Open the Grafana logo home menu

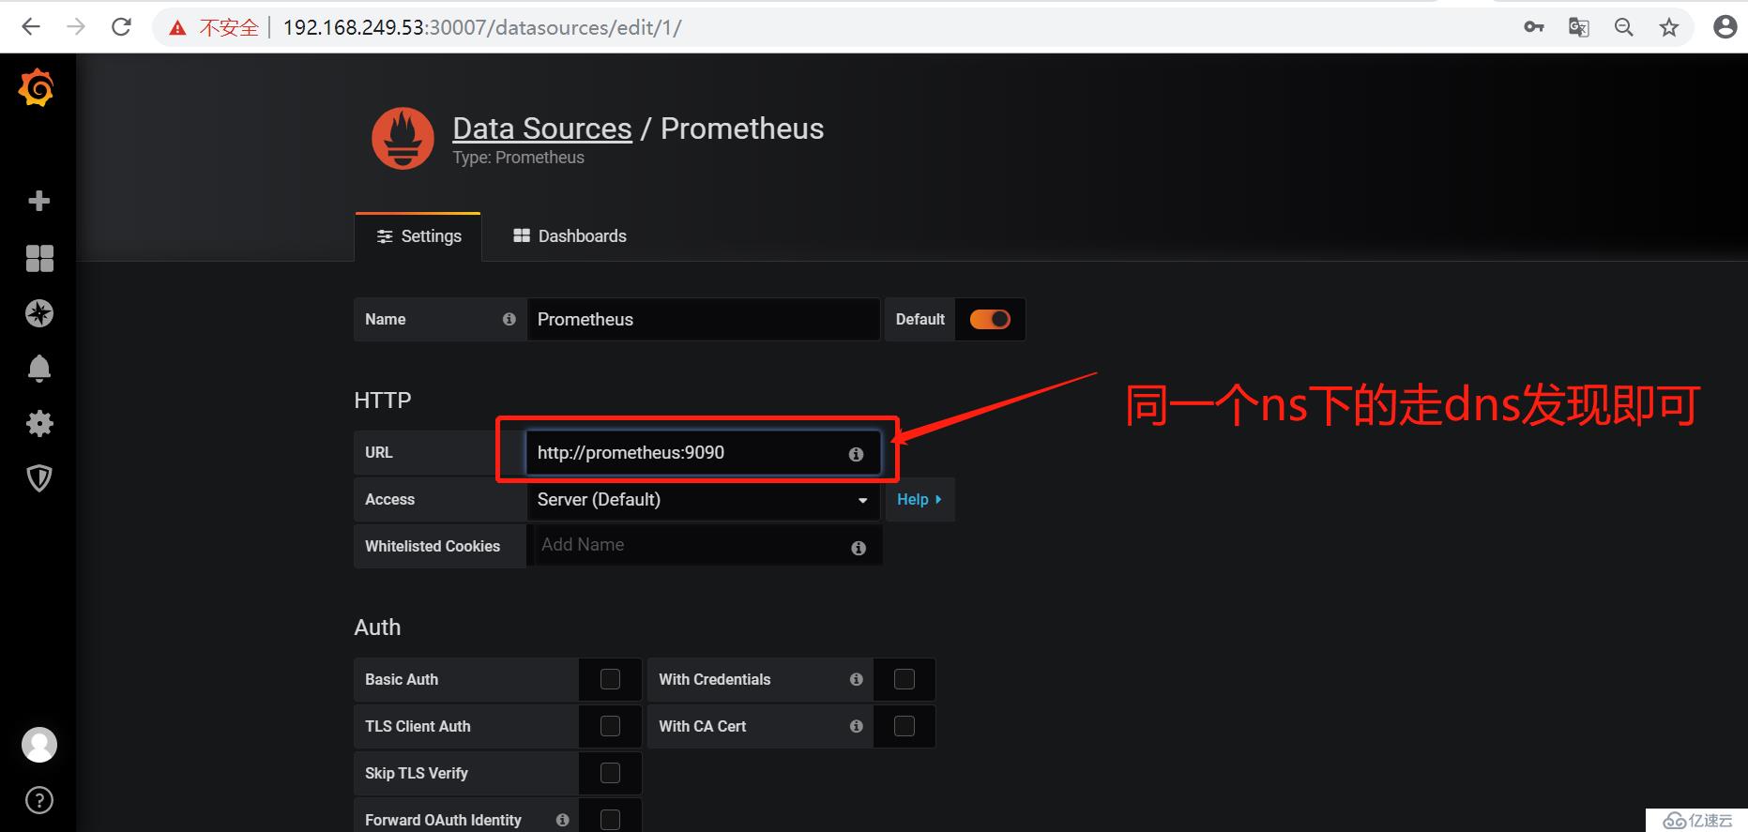tap(37, 88)
